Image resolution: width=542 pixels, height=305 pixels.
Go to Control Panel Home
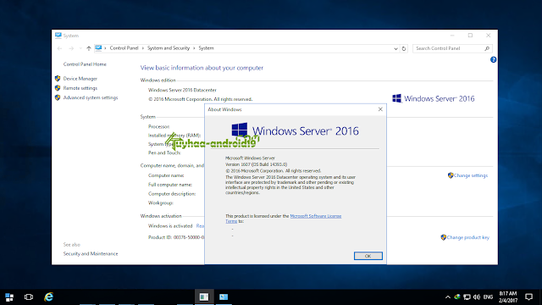click(85, 64)
